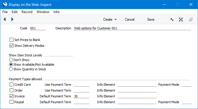Click the workflow overview cross-arrows icon
Screen dimensions: 198x109
(181, 19)
